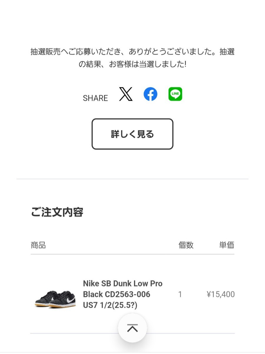Click the お客様は当選しました result line
Screen dimensions: 265x354
click(132, 64)
